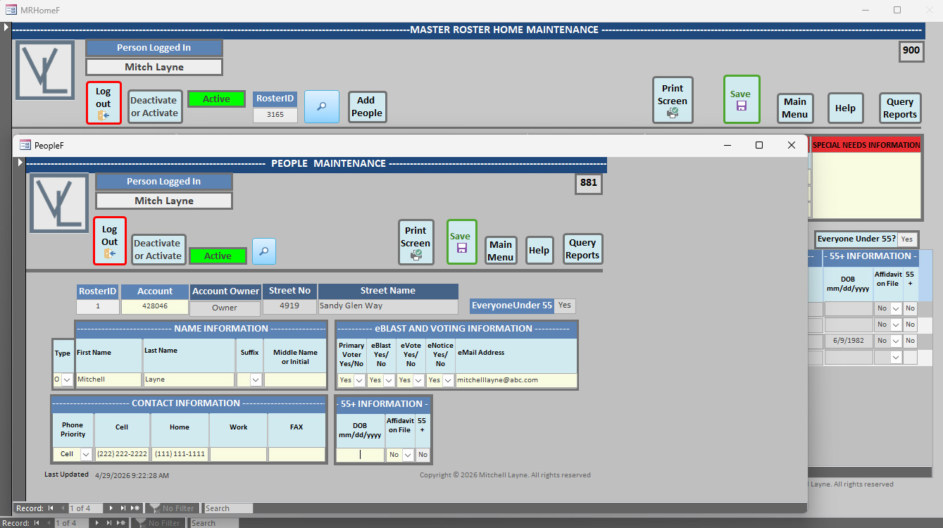Open the Primary Voter Yes/No dropdown
943x528 pixels.
359,380
